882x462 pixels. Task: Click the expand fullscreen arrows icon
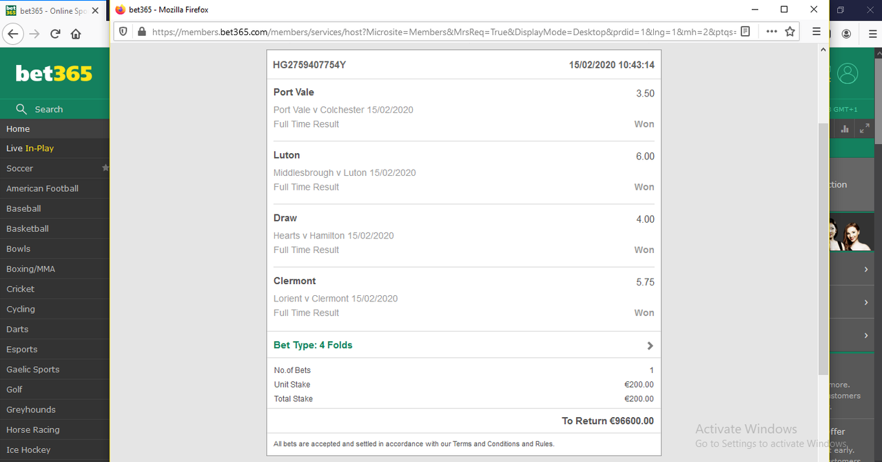[864, 128]
